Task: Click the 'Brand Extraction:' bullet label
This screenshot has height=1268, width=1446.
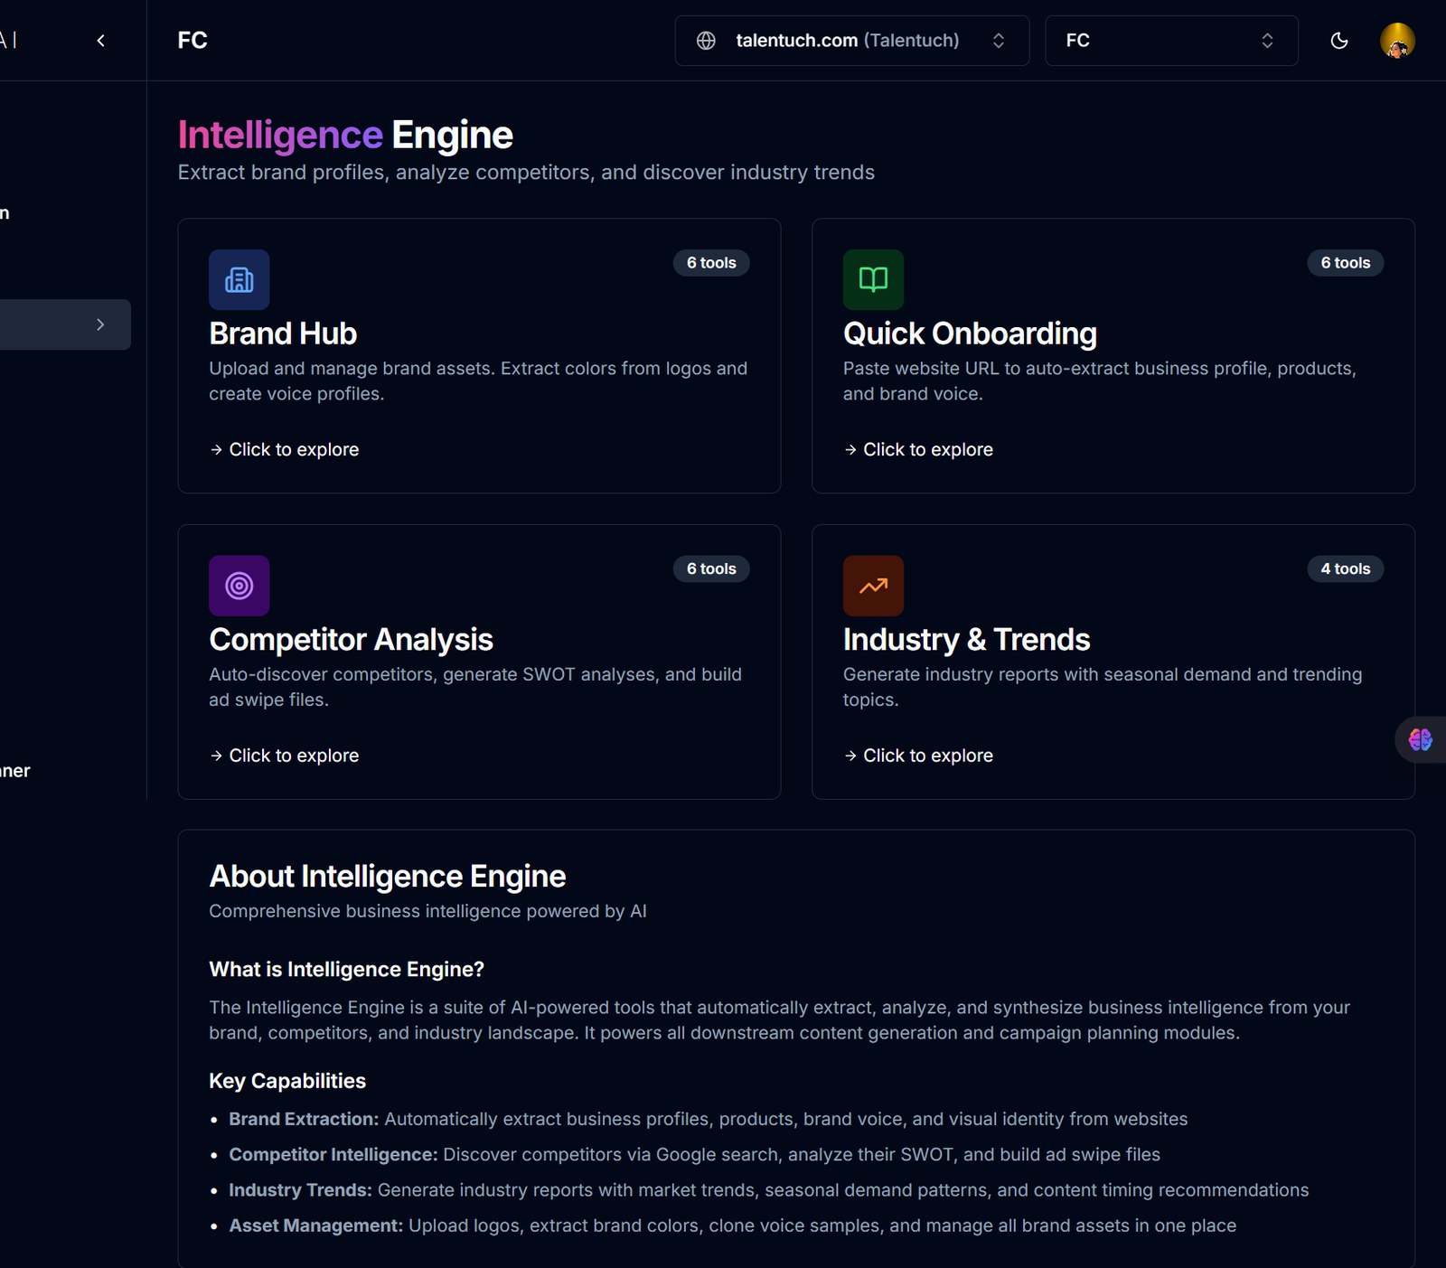Action: point(304,1120)
